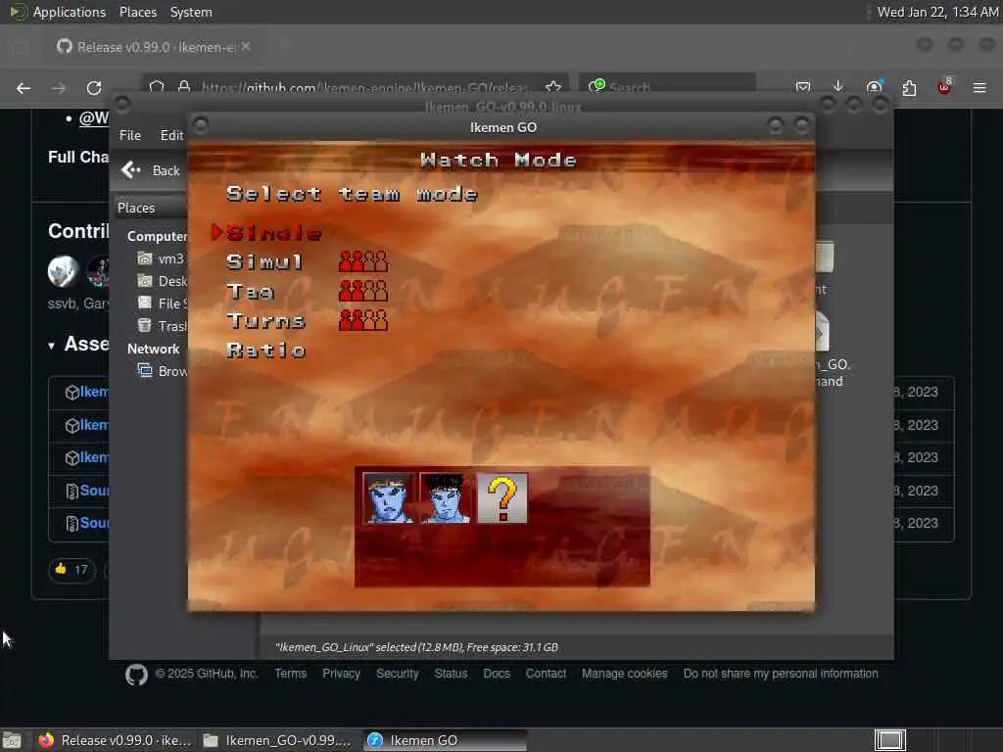The height and width of the screenshot is (752, 1003).
Task: Click the Back label in file manager
Action: coord(167,170)
